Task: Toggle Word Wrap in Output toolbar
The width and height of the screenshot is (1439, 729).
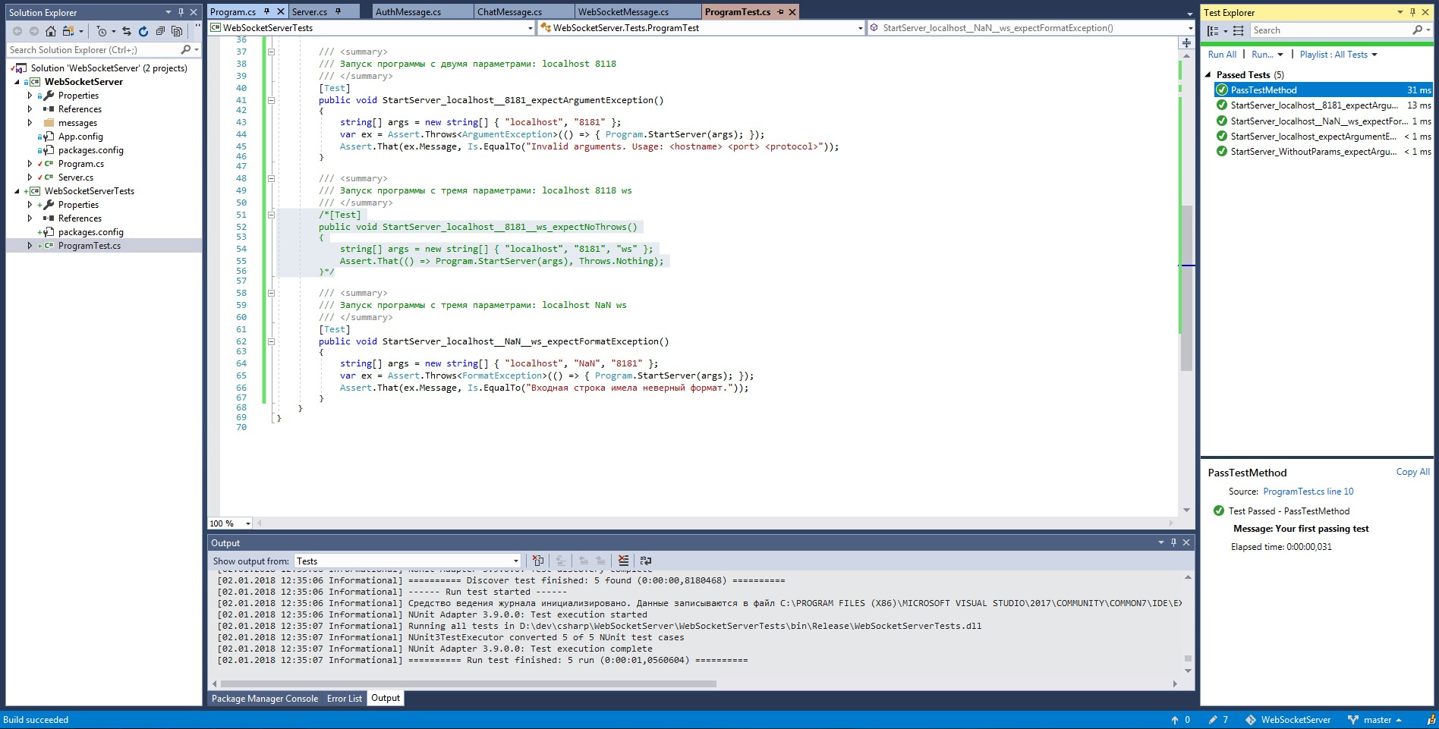Action: (646, 561)
